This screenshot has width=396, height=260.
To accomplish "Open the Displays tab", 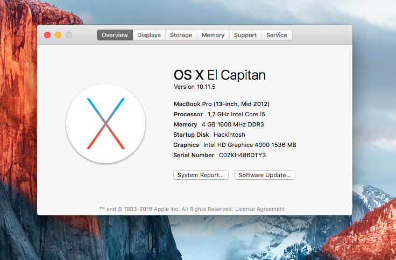I will (x=148, y=35).
